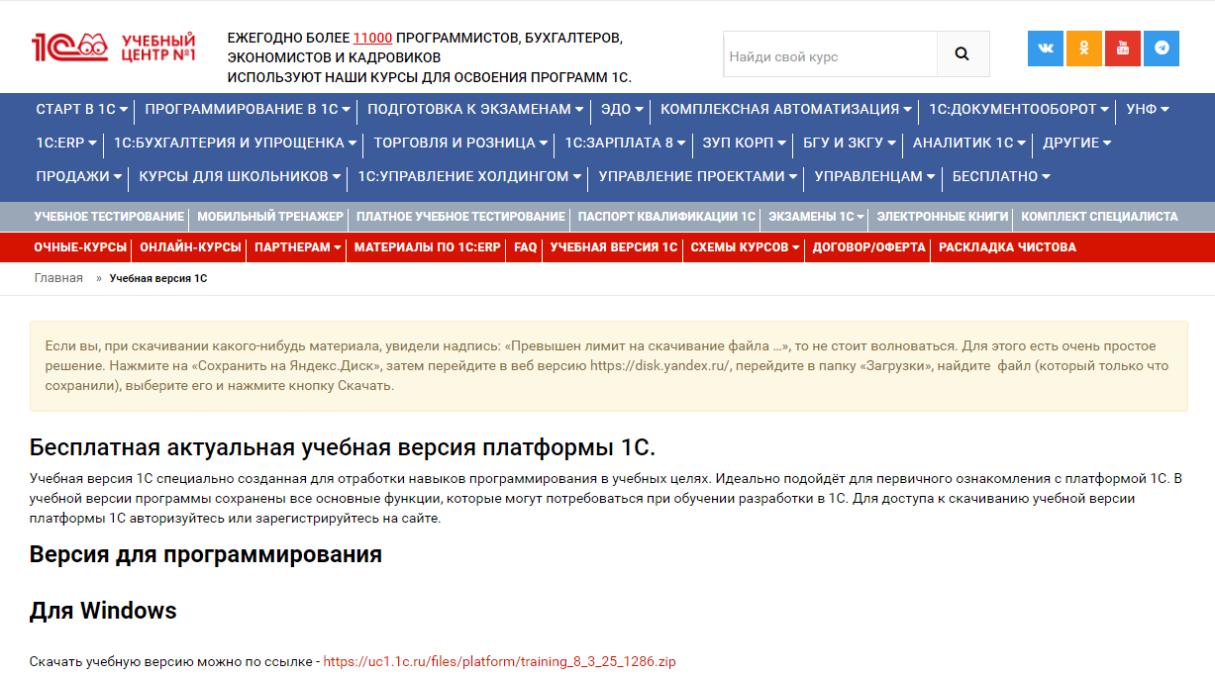Expand the 1С:ДОКУМЕНТООБОРОТ menu
Viewport: 1215px width, 678px height.
click(1020, 109)
